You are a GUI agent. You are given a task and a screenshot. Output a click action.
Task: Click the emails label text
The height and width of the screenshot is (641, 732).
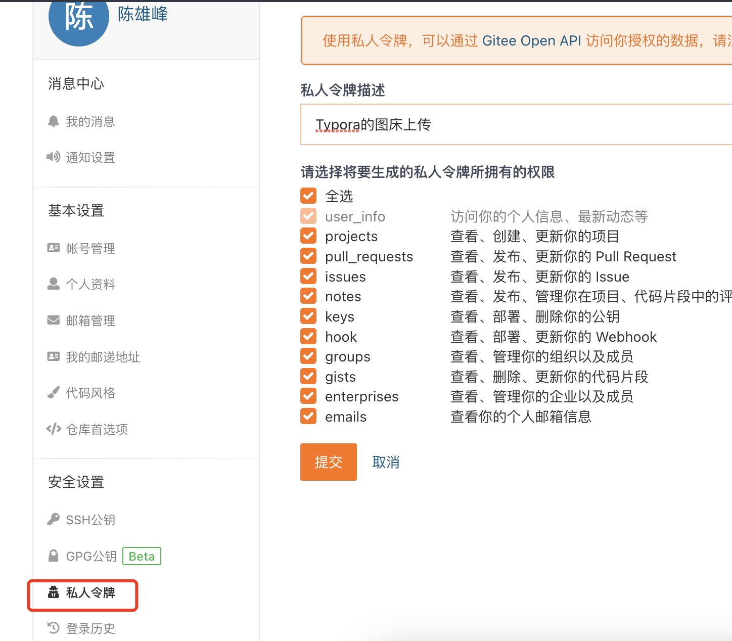346,417
